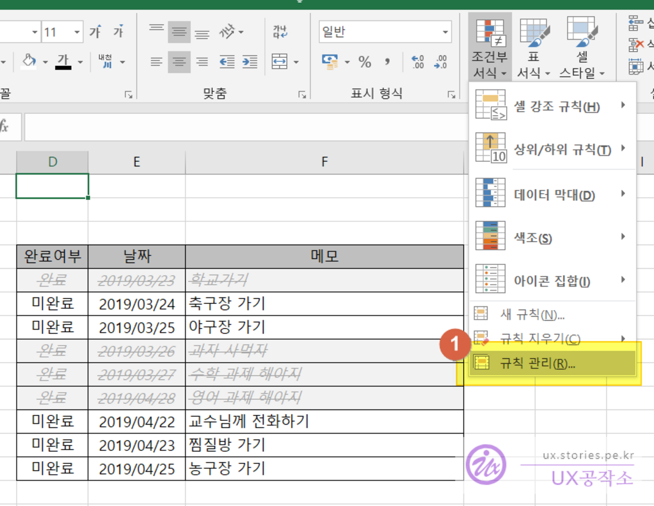Apply Percent Style format
The width and height of the screenshot is (654, 506).
(365, 62)
